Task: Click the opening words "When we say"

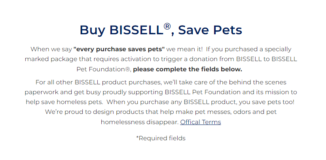Action: click(x=51, y=49)
